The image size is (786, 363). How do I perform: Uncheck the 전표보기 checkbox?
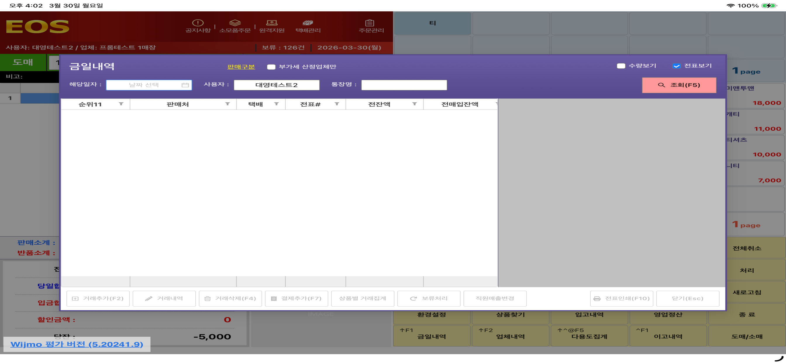point(676,66)
